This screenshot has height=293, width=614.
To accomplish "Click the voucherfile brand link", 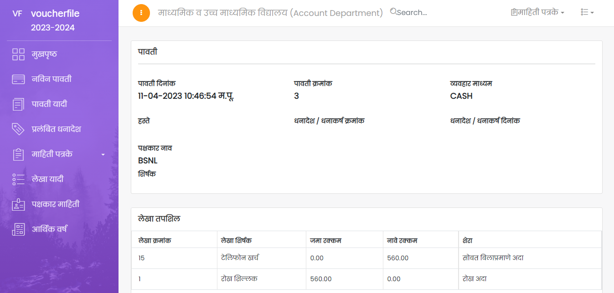I will coord(55,14).
